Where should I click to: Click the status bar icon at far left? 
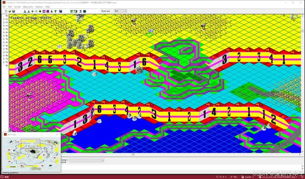pos(3,177)
